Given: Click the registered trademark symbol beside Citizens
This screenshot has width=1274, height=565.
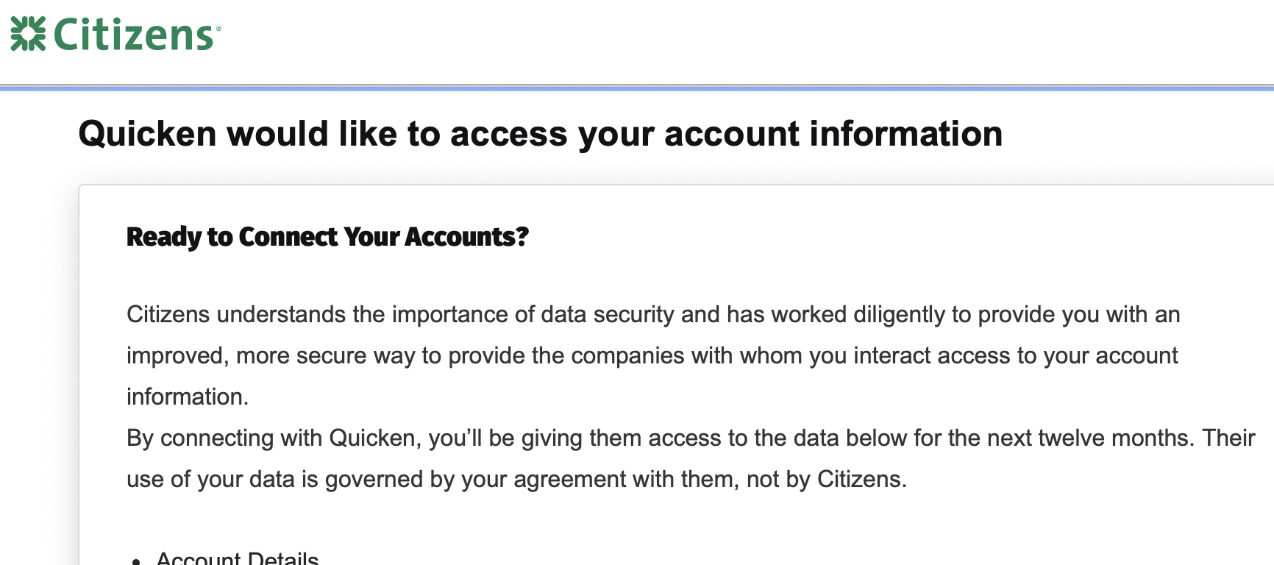Looking at the screenshot, I should (x=218, y=28).
